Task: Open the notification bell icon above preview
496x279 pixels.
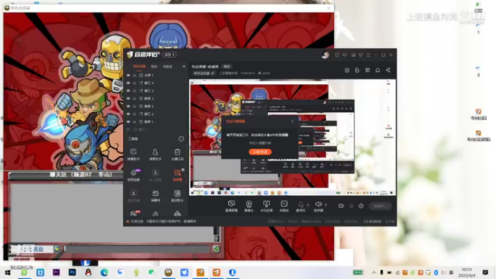Action: pyautogui.click(x=378, y=70)
